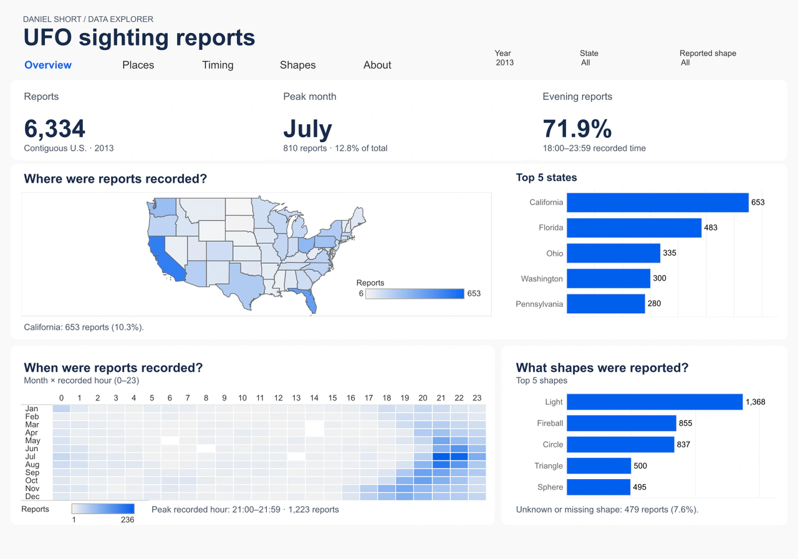Click the heatmap Reports color legend
The image size is (798, 559).
tap(103, 508)
